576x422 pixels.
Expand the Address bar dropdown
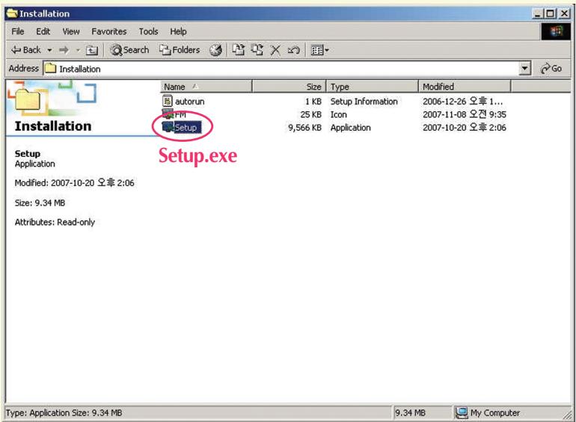tap(525, 69)
